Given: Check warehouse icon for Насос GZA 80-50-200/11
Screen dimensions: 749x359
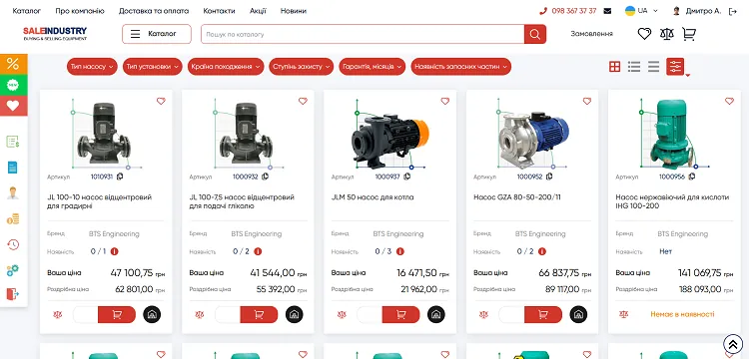Looking at the screenshot, I should pyautogui.click(x=578, y=315).
